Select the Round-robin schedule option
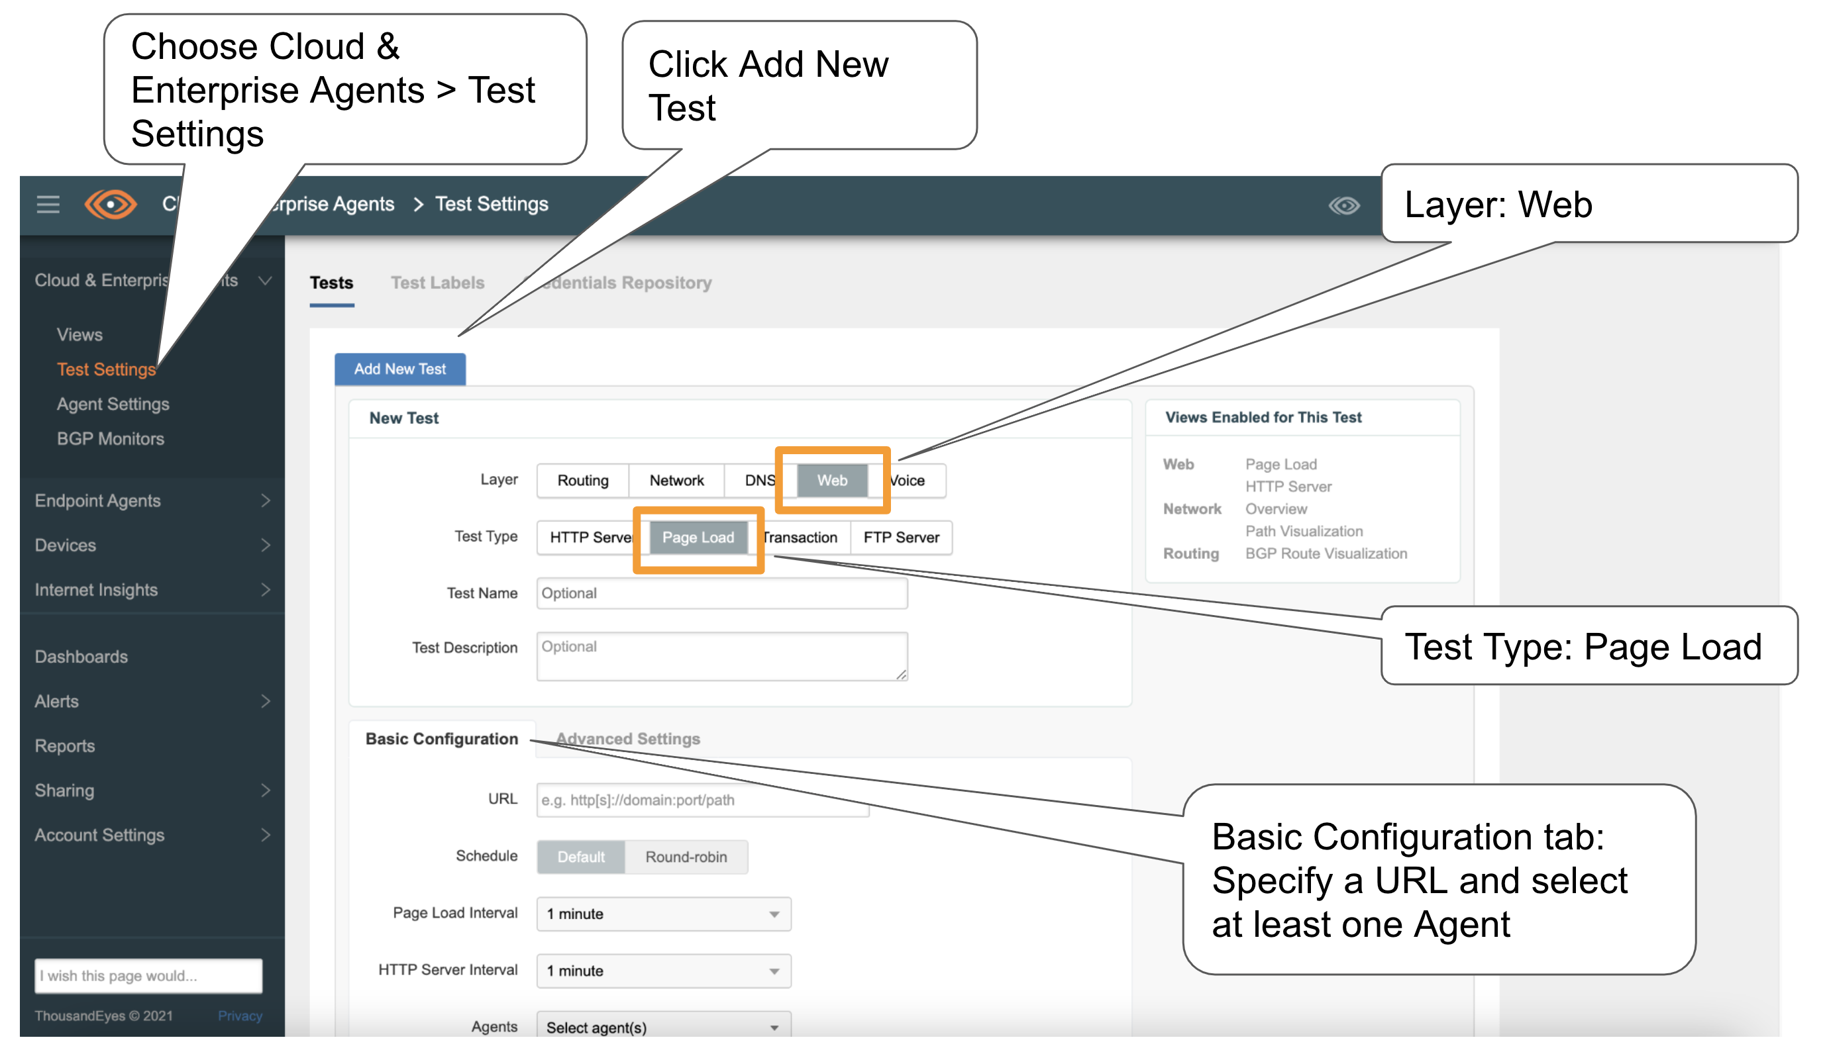Screen dimensions: 1827x1054 pos(686,857)
